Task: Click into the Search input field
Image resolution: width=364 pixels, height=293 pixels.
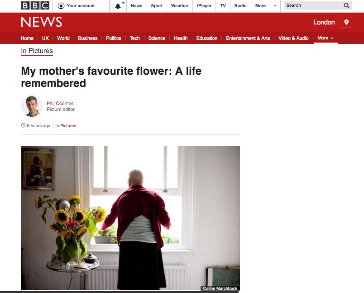Action: 313,5
